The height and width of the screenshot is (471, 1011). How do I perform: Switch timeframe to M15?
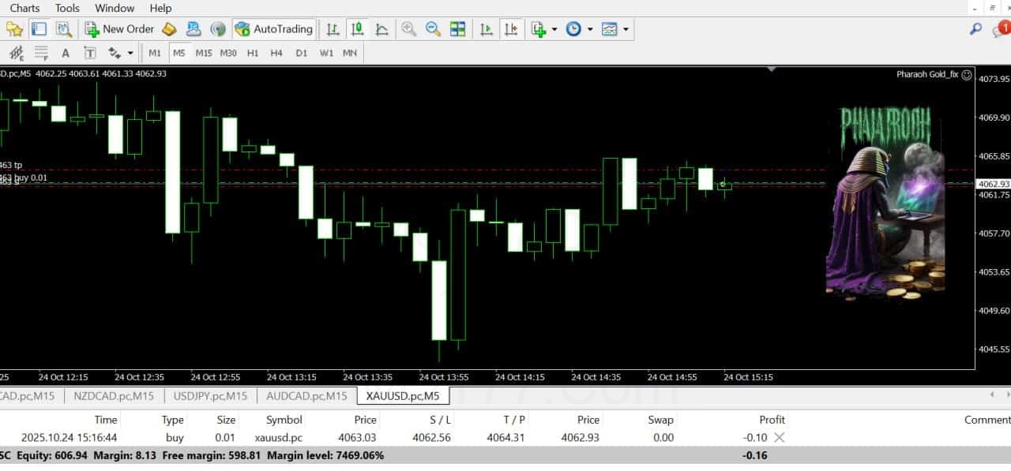(204, 53)
